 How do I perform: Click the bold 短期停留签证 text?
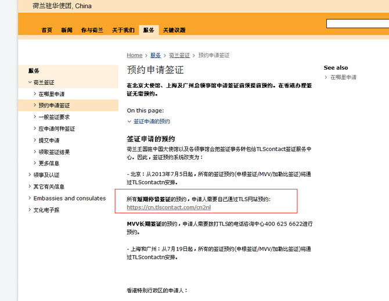coord(154,199)
